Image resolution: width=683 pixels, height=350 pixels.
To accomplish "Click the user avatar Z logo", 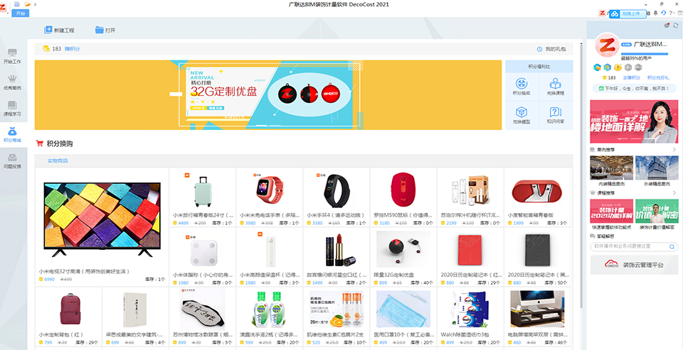I will click(607, 45).
